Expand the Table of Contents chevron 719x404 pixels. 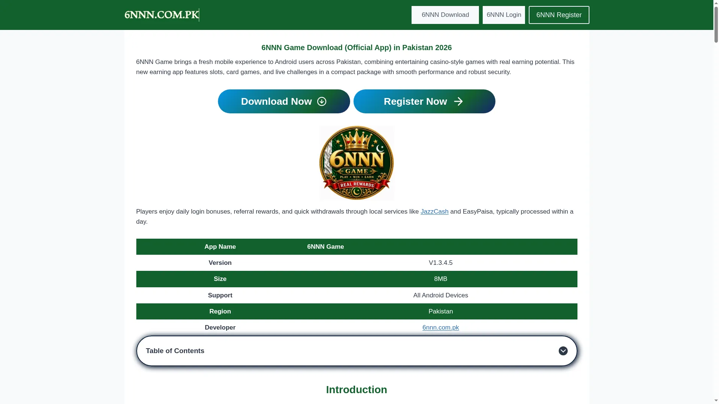click(563, 351)
